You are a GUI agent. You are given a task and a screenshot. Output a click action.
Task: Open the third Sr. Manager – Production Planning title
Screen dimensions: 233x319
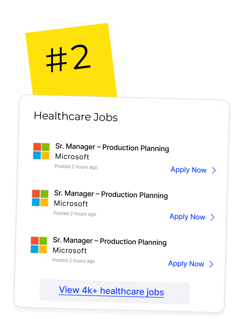[110, 241]
